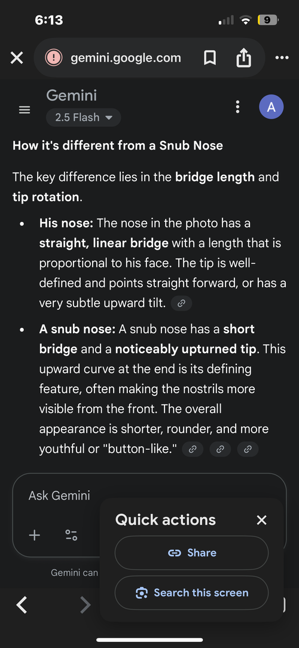Open source link after 'subtle upward tilt'

tap(181, 304)
